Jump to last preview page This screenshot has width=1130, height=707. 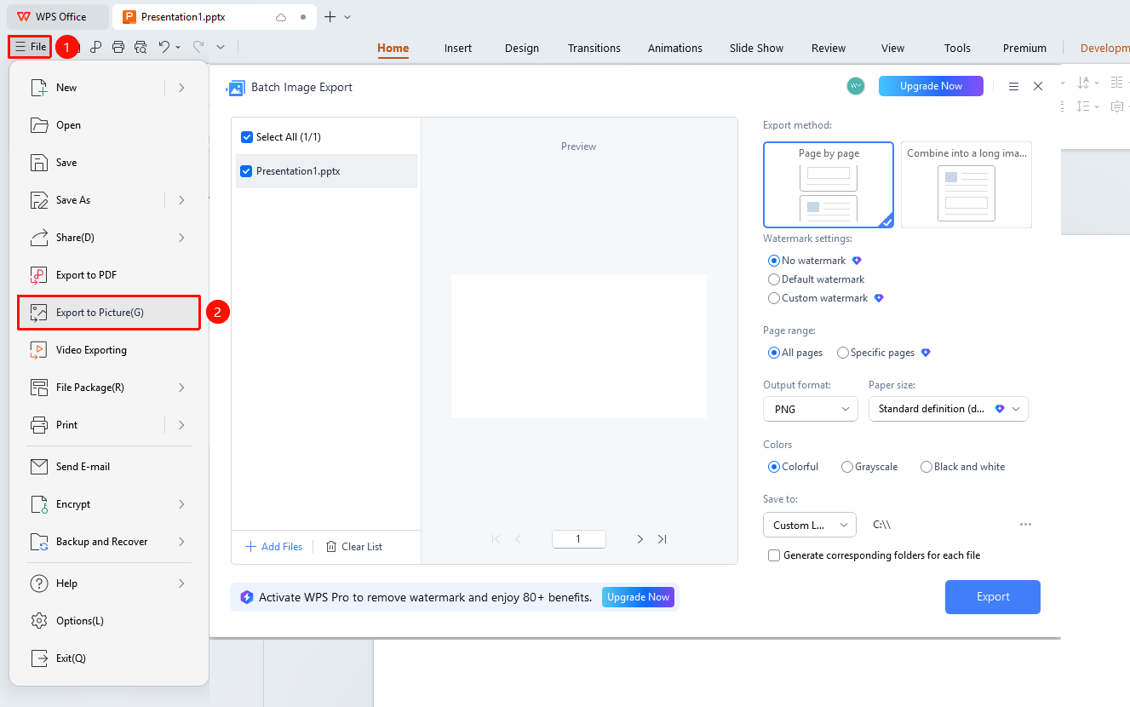coord(663,539)
